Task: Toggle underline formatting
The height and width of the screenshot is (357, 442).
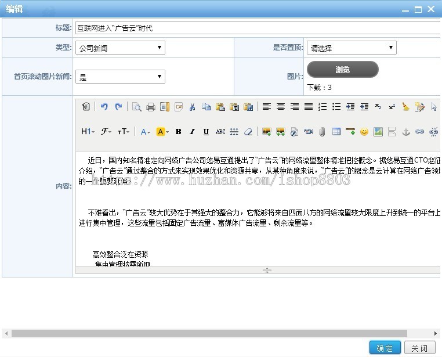Action: point(206,131)
